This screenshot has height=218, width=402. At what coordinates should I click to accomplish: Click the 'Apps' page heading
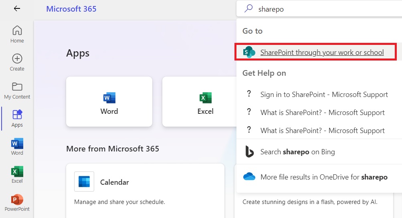click(78, 54)
